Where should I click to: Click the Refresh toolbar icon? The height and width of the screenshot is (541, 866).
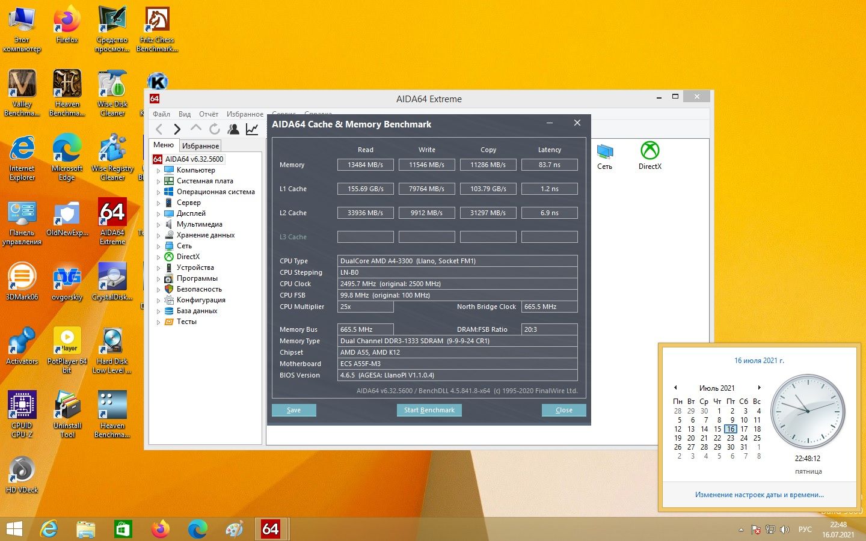click(x=214, y=129)
